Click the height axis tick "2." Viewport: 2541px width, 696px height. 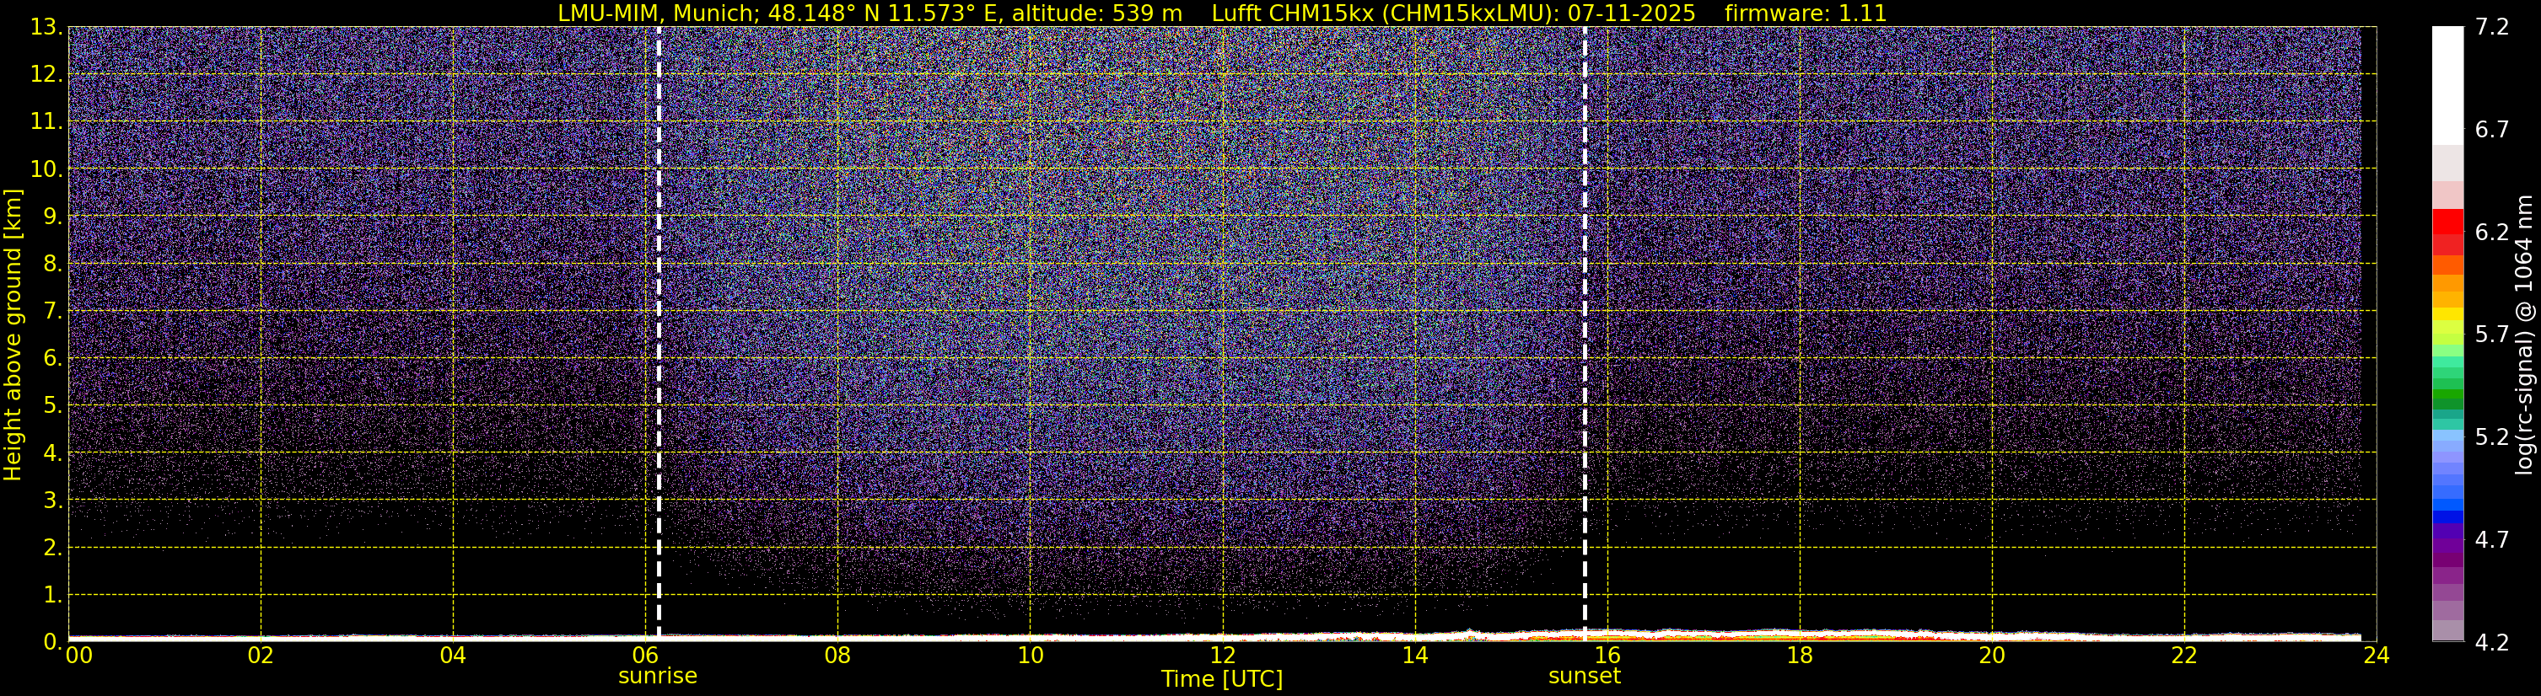[x=51, y=547]
